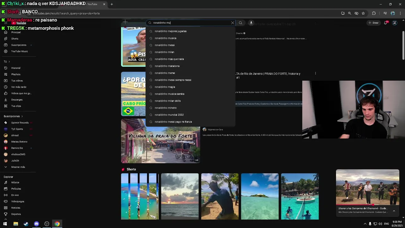Open liked videos 'Videos que me gu...'
Screen dimensions: 405x228
pyautogui.click(x=17, y=93)
